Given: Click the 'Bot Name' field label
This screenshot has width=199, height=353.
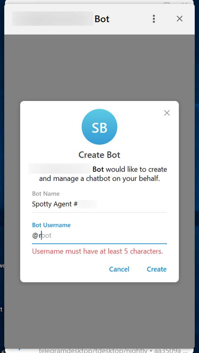Looking at the screenshot, I should coord(46,194).
